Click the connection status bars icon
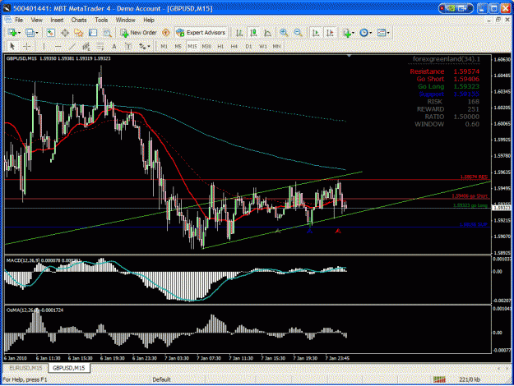 coord(439,379)
